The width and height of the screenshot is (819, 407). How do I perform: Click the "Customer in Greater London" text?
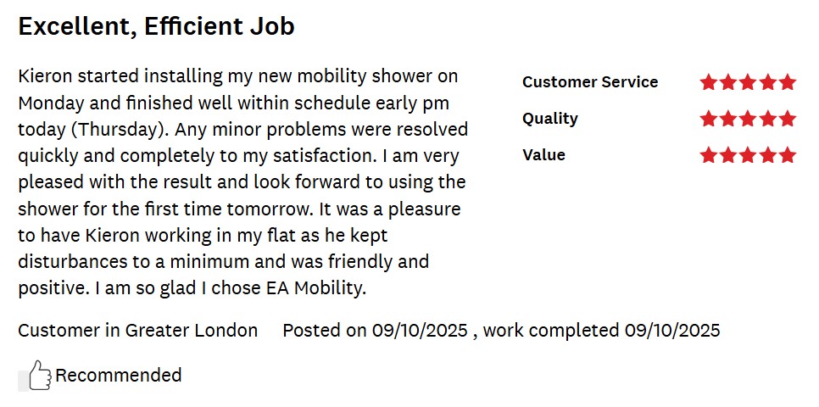pos(138,331)
